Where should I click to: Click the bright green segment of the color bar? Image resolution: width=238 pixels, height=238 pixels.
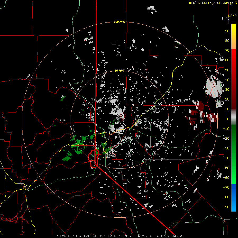[x=234, y=175]
